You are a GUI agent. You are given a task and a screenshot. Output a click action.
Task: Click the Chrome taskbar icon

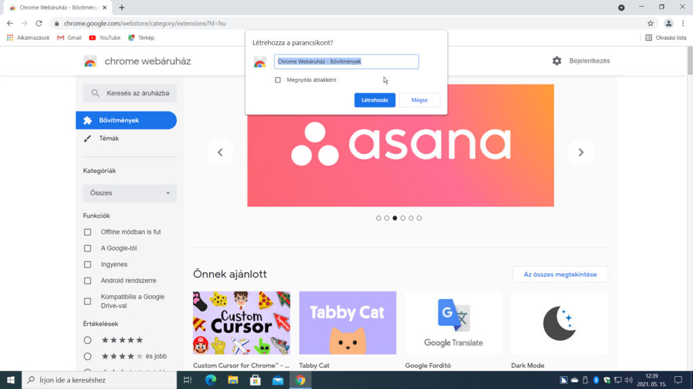[300, 380]
